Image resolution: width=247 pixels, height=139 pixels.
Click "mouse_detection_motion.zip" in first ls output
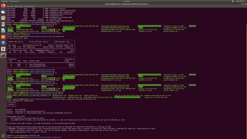(x=27, y=31)
